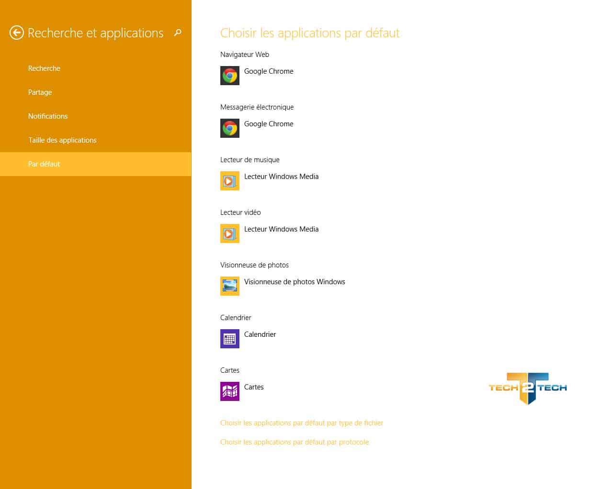Click the Chrome icon under Navigateur Web
Screen dimensions: 613x489
230,76
